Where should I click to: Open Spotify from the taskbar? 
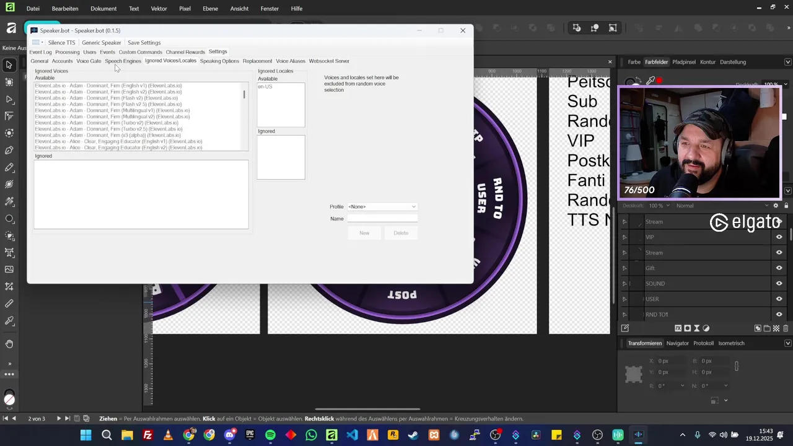tap(270, 435)
